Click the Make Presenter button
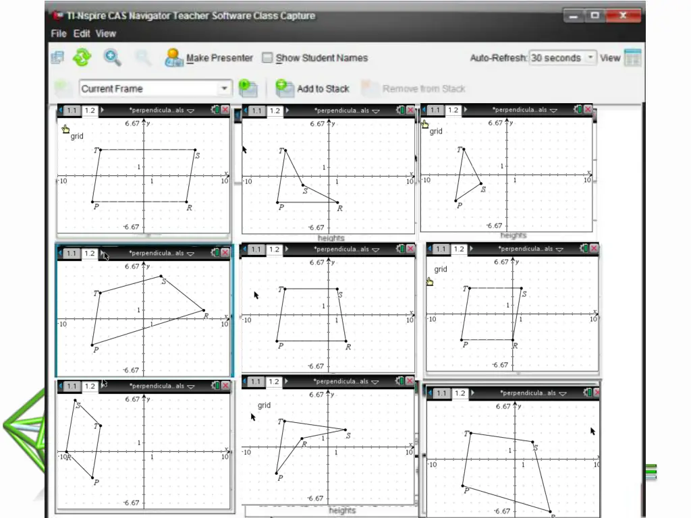 click(209, 58)
